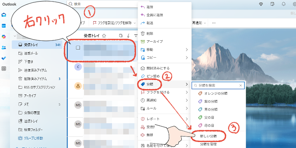Open more toolbar options ellipsis
The image size is (296, 148).
(x=214, y=23)
